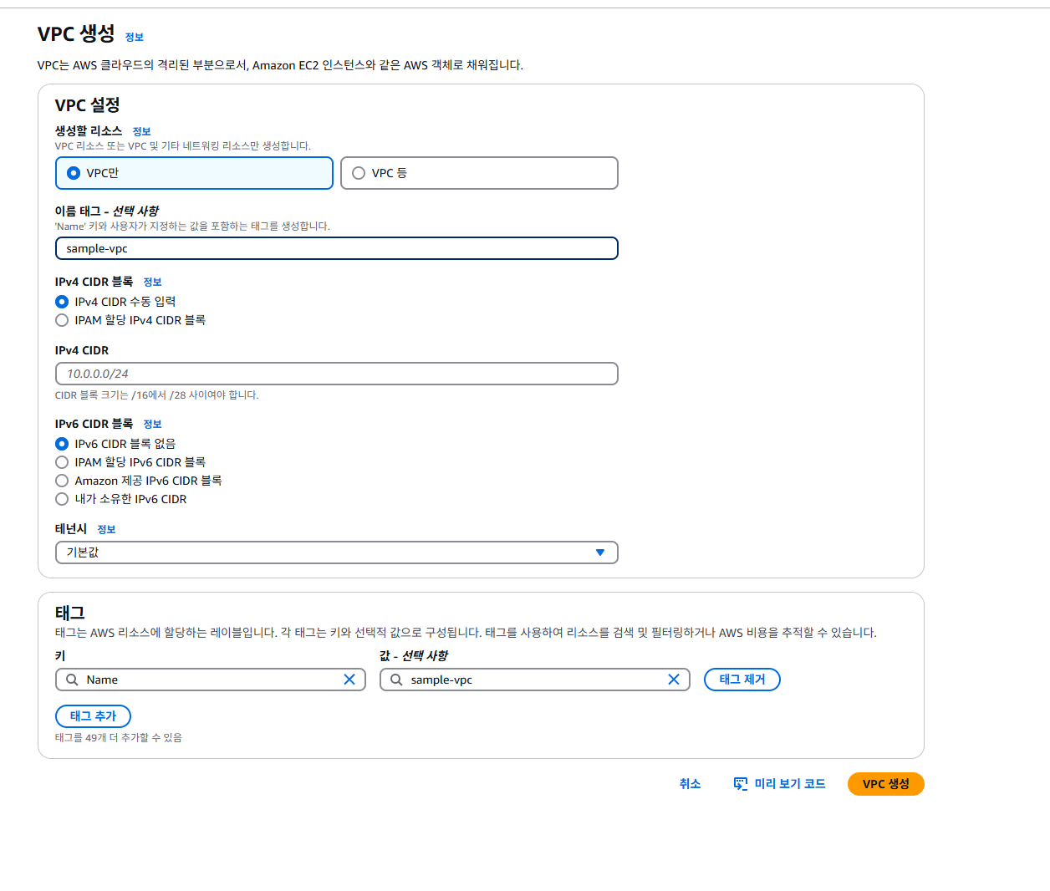
Task: Select 'IPAM 할당 IPv6 CIDR 블록' radio
Action: click(62, 462)
